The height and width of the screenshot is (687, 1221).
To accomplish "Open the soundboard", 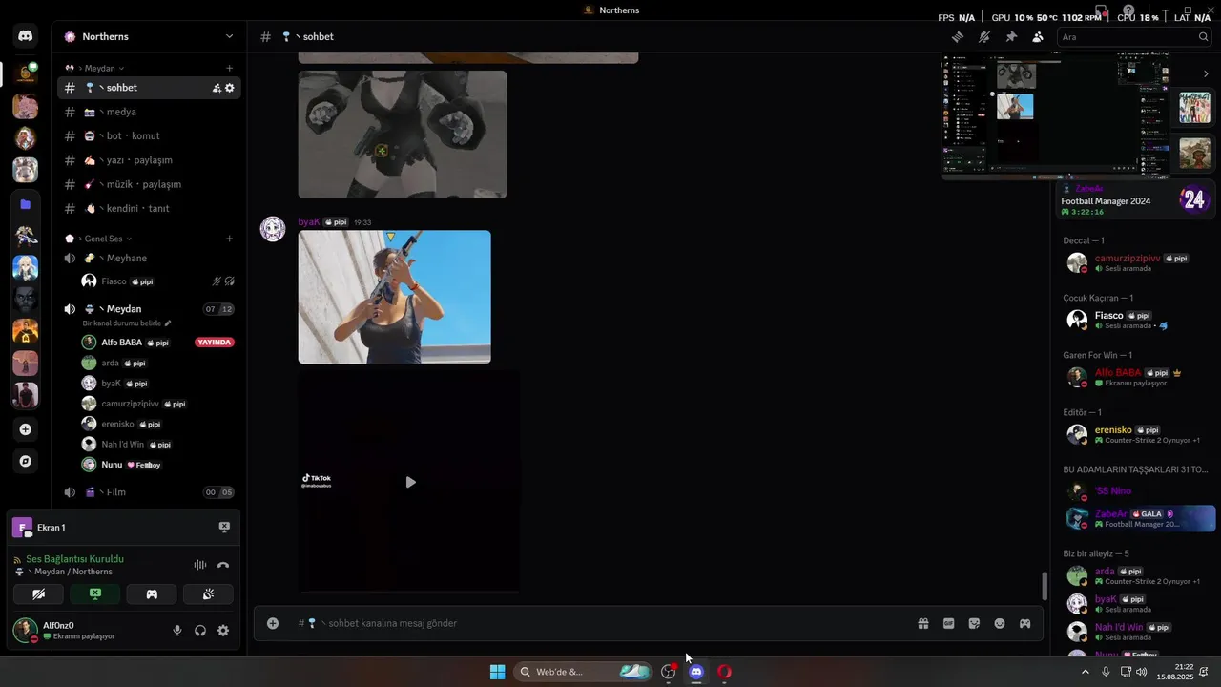I will point(208,594).
